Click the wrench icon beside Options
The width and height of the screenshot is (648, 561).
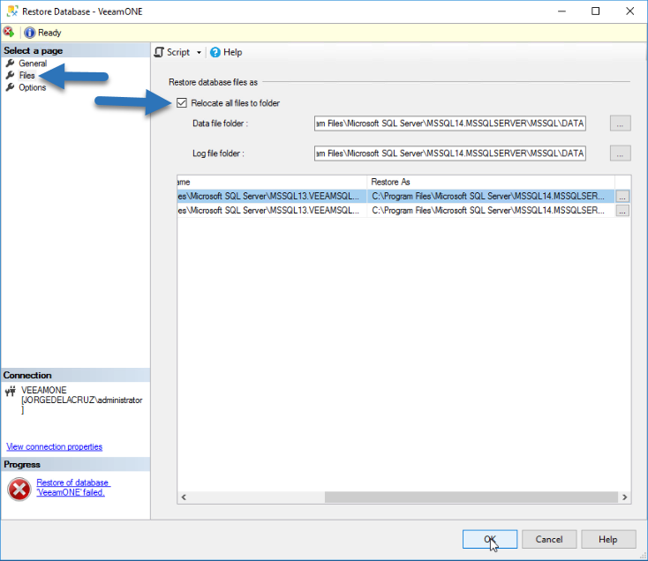[11, 87]
